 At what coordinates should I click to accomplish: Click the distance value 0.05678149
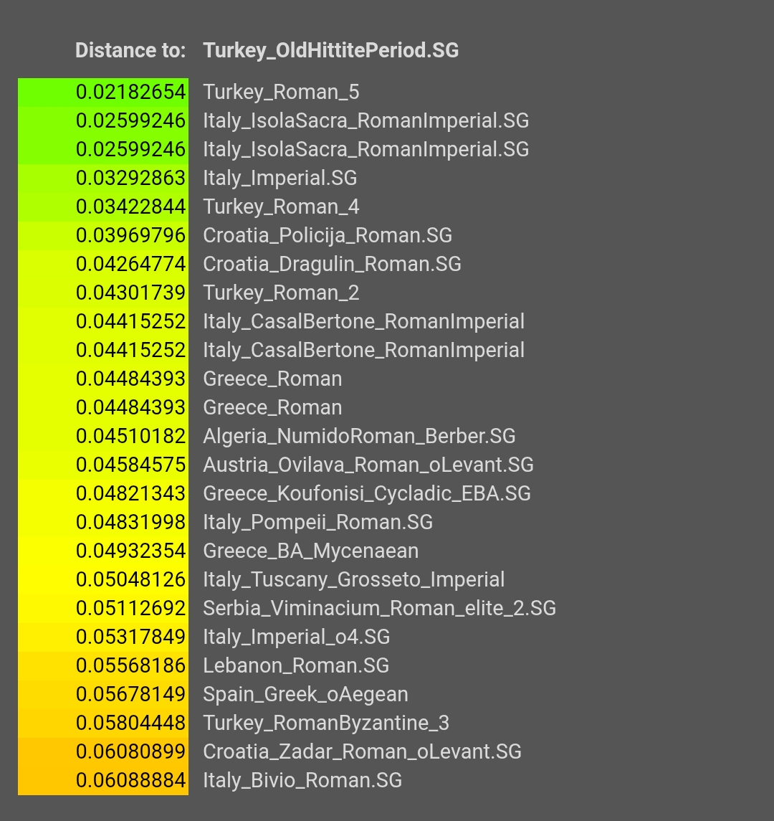coord(131,694)
